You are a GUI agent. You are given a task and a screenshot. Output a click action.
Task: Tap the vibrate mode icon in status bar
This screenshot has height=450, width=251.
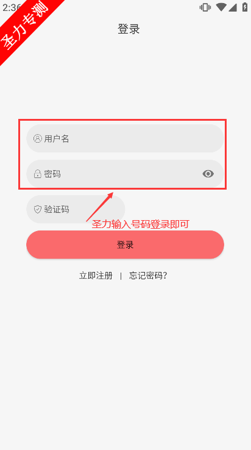pos(205,7)
